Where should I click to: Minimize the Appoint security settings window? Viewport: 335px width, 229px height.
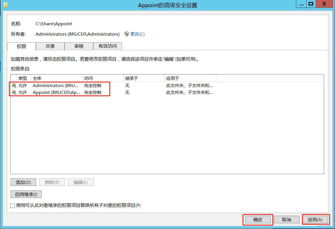point(301,4)
